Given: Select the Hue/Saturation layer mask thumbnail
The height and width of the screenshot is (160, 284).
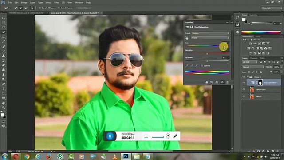Looking at the screenshot, I should 260,83.
